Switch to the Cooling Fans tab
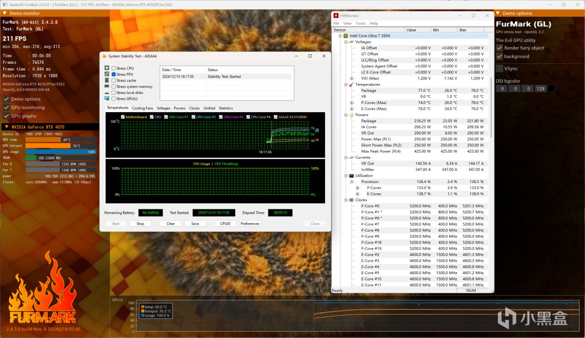This screenshot has height=338, width=585. pyautogui.click(x=143, y=108)
